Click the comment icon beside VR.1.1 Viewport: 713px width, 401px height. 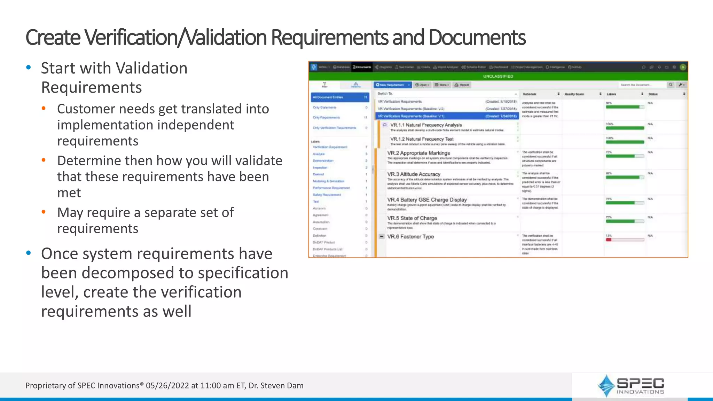click(x=384, y=125)
